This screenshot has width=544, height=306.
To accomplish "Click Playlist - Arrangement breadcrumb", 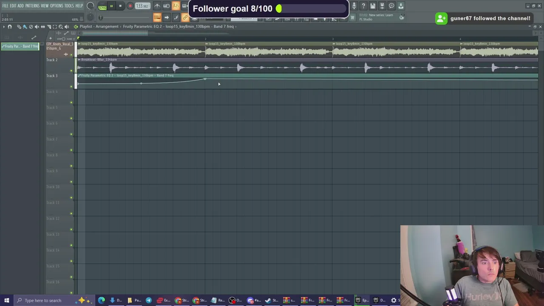I will point(99,26).
